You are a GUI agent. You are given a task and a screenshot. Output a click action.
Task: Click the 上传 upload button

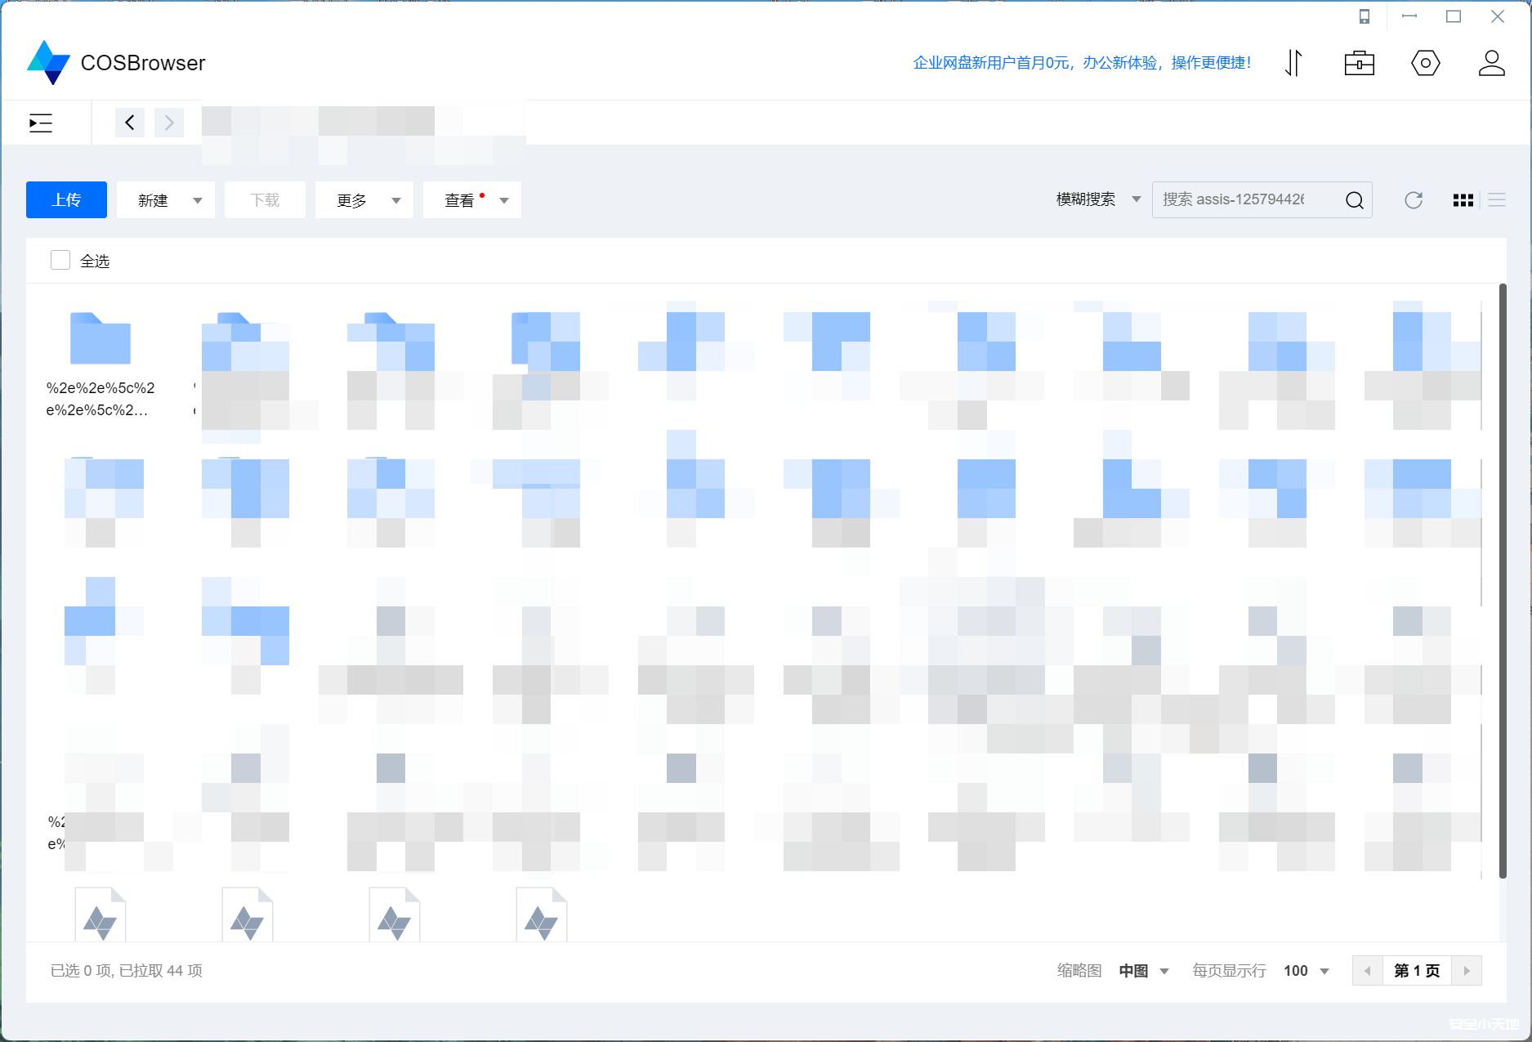(x=66, y=199)
